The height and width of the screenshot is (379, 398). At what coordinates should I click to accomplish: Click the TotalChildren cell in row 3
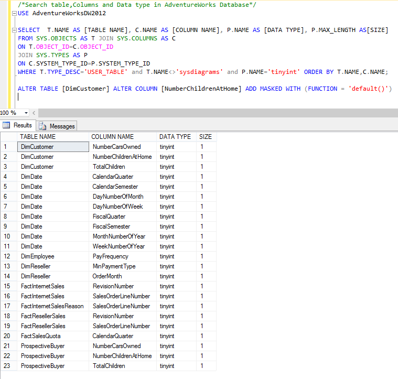point(123,167)
